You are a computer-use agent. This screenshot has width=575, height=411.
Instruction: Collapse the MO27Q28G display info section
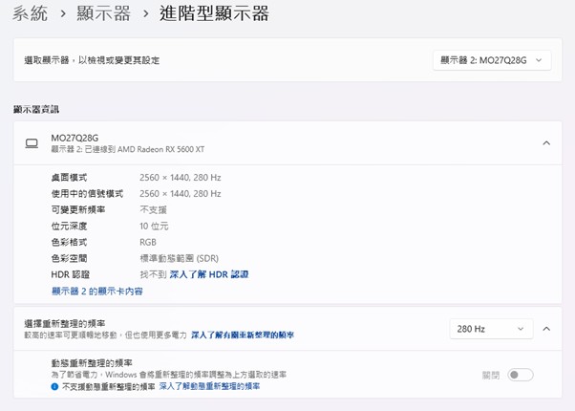(x=546, y=143)
